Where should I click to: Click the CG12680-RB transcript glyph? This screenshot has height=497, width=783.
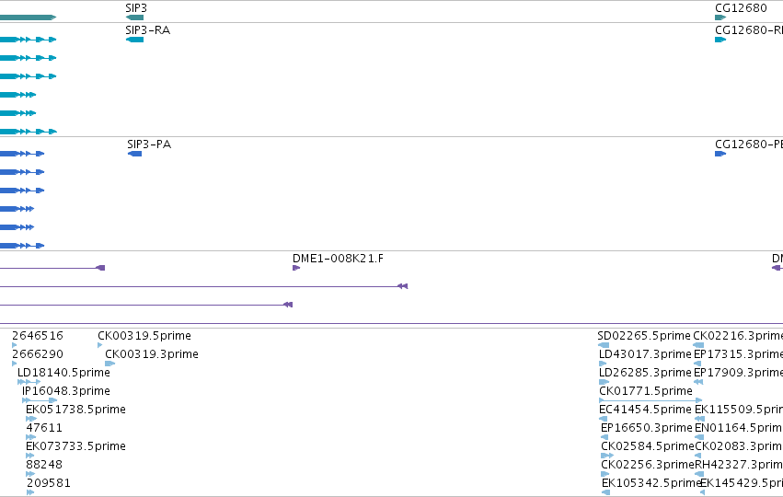pyautogui.click(x=720, y=40)
